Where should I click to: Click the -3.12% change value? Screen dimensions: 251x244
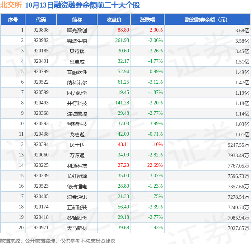coord(155,82)
